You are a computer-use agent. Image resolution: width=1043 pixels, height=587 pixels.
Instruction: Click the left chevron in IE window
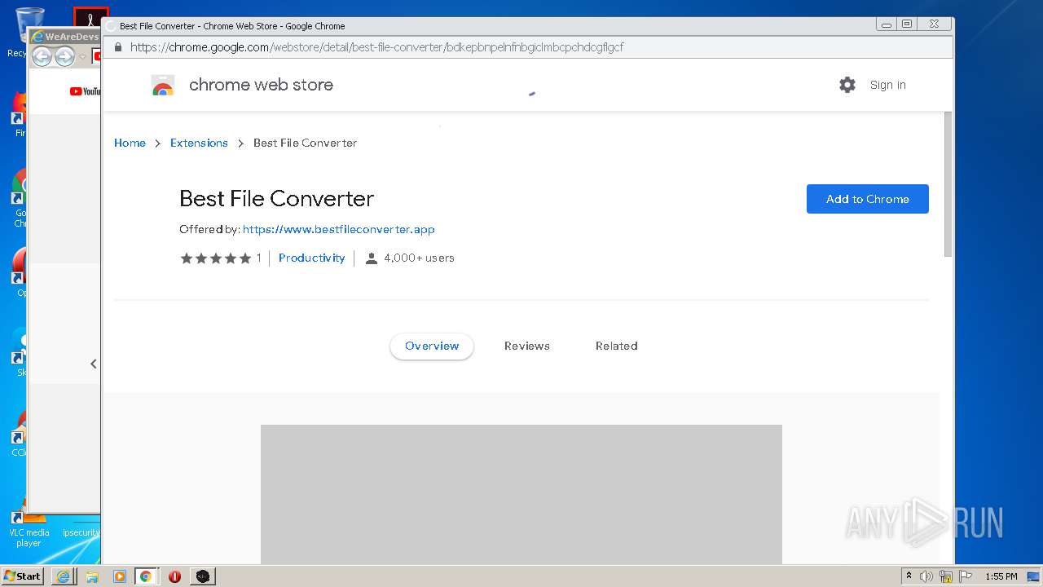click(94, 364)
